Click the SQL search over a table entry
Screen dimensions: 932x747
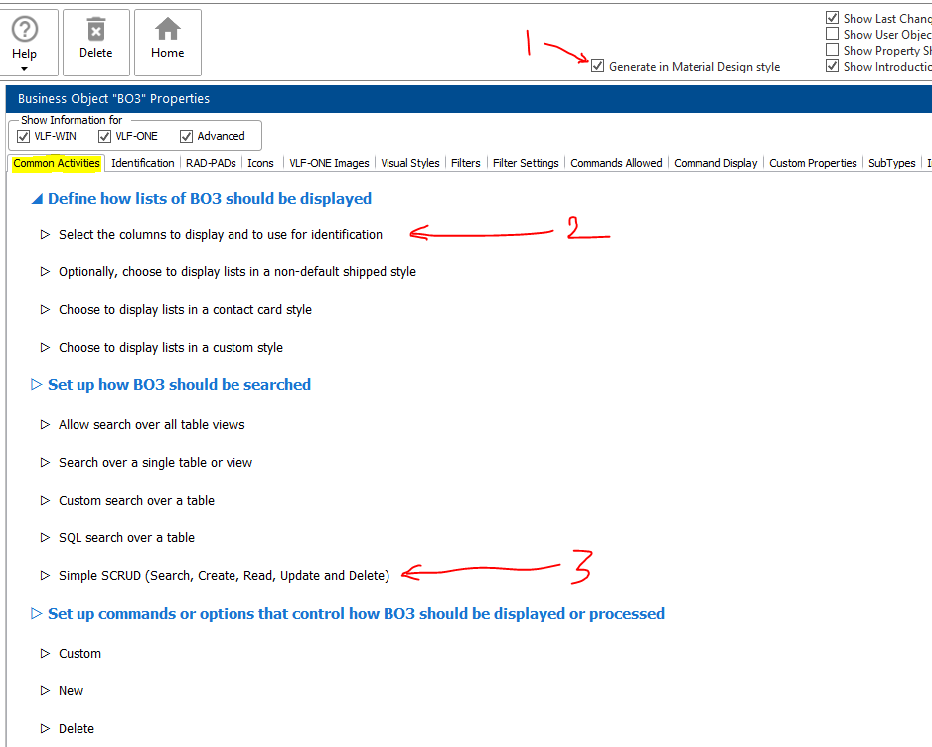[126, 538]
